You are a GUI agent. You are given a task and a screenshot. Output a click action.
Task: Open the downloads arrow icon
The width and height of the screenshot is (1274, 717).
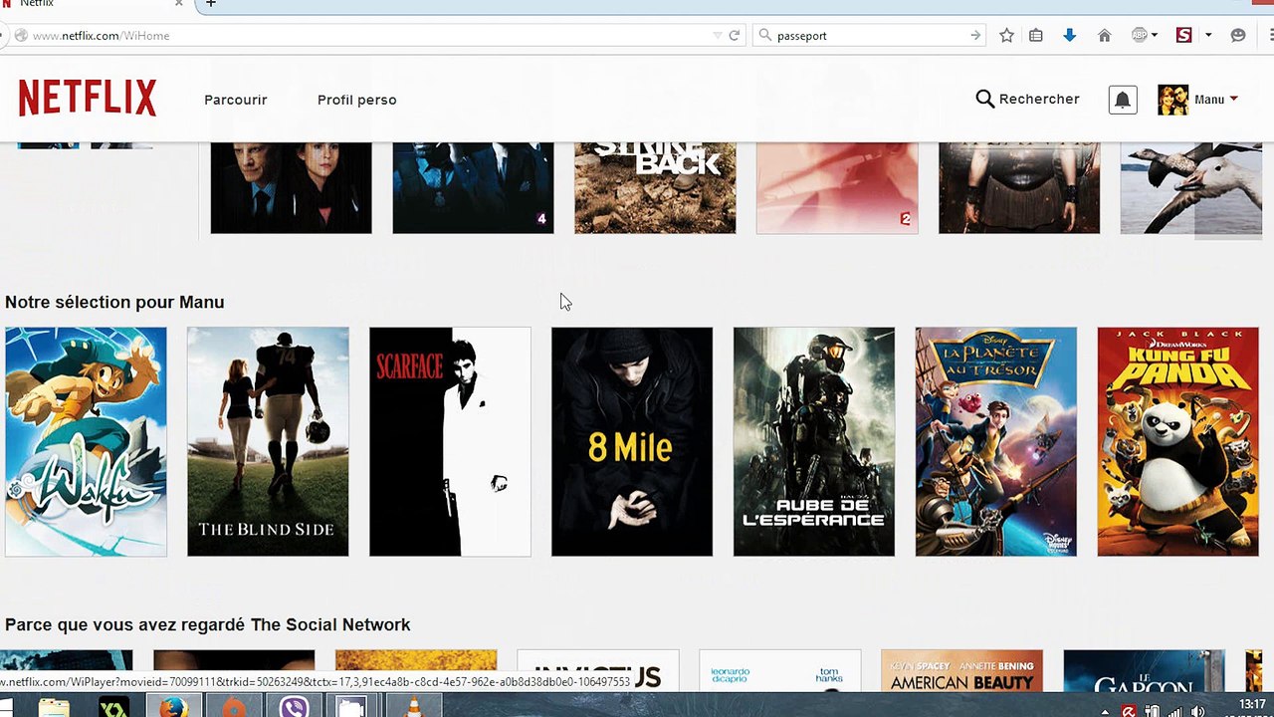tap(1070, 35)
